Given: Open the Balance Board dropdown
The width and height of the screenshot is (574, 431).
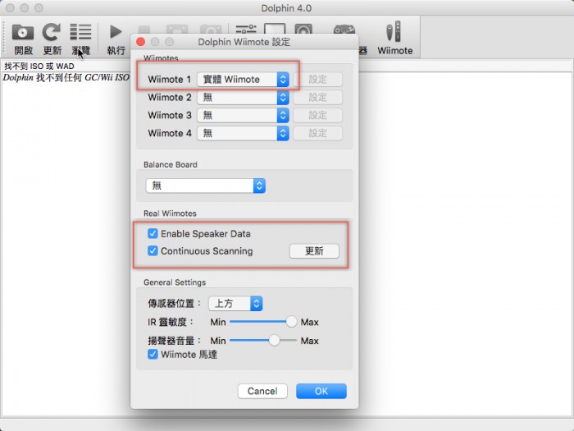Looking at the screenshot, I should tap(205, 186).
